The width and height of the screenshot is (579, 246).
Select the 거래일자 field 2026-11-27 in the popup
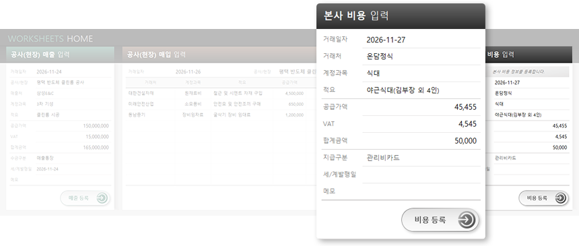tap(421, 40)
